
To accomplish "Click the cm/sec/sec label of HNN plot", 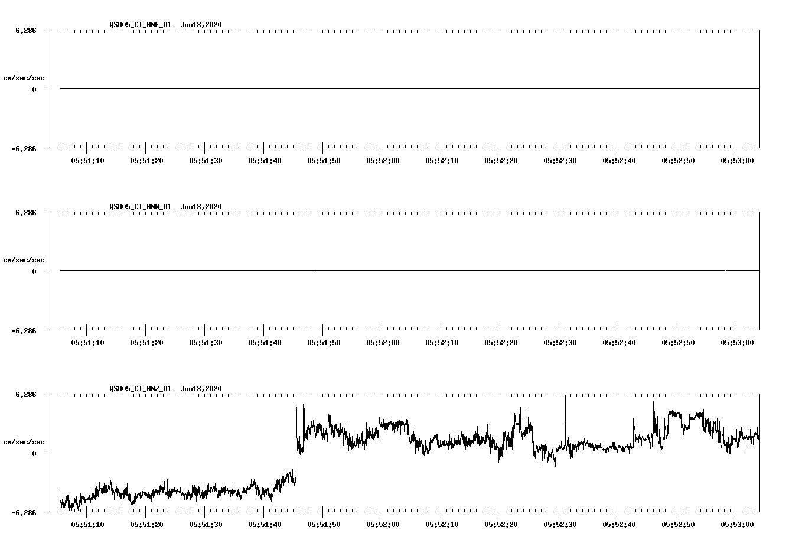I will coord(24,260).
